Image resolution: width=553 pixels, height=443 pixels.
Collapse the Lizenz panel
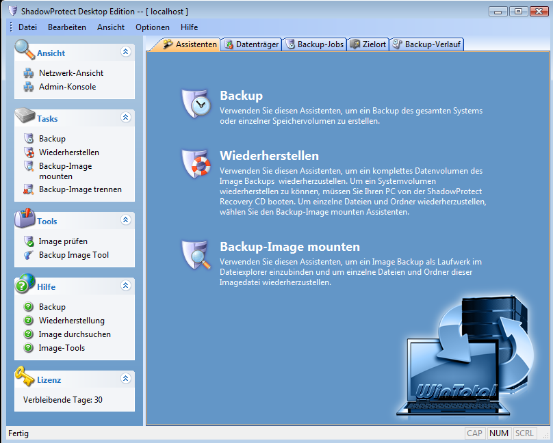(x=125, y=379)
